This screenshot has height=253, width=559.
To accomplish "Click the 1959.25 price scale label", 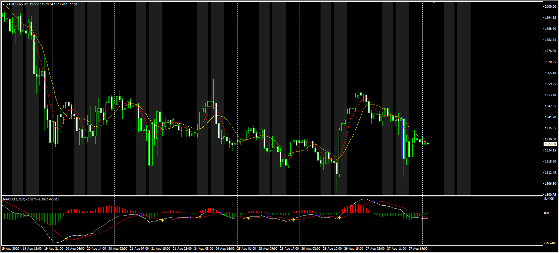I will pos(550,84).
